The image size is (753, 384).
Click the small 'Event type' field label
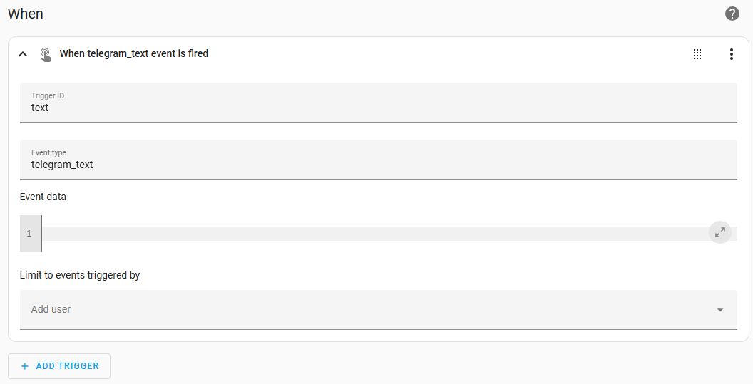click(48, 152)
